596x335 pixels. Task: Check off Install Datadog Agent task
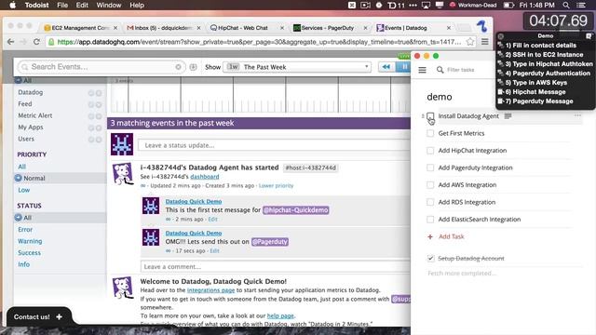(x=430, y=115)
